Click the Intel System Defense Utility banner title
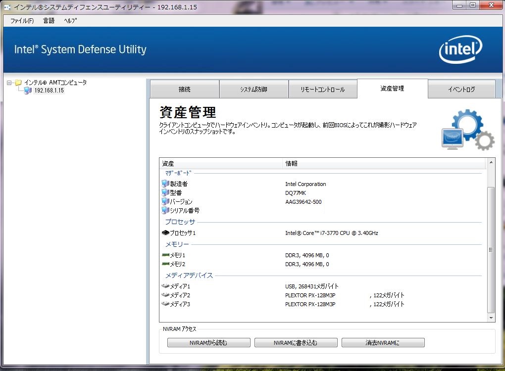Screen dimensions: 505x371 point(80,49)
